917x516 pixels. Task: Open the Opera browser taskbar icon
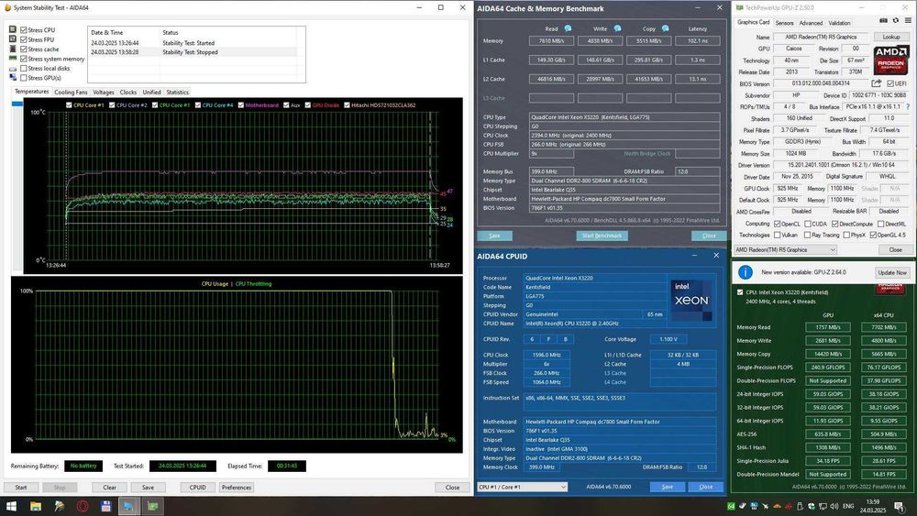[83, 506]
